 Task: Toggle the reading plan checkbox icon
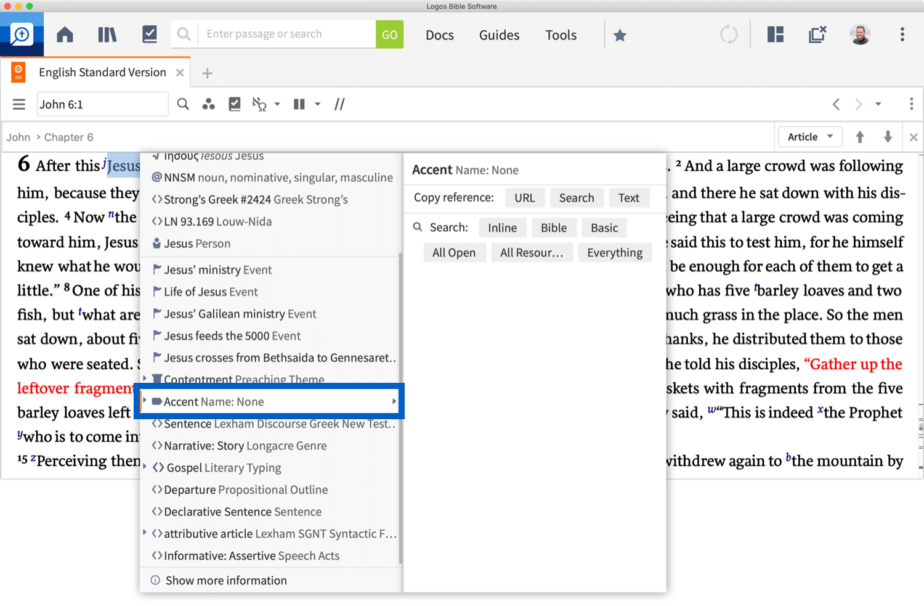(235, 104)
